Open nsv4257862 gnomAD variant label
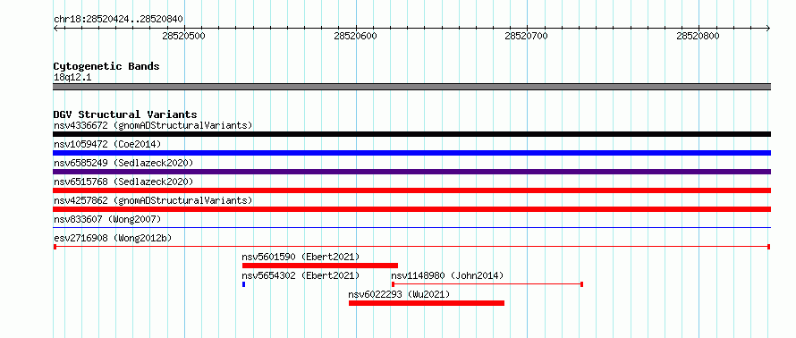The image size is (796, 338). coord(153,200)
